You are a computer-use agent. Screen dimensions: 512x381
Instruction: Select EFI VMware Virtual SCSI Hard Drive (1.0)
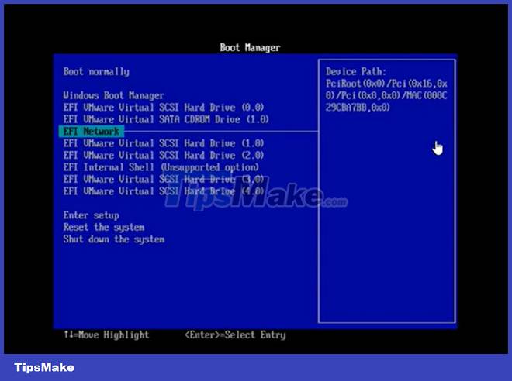point(164,143)
